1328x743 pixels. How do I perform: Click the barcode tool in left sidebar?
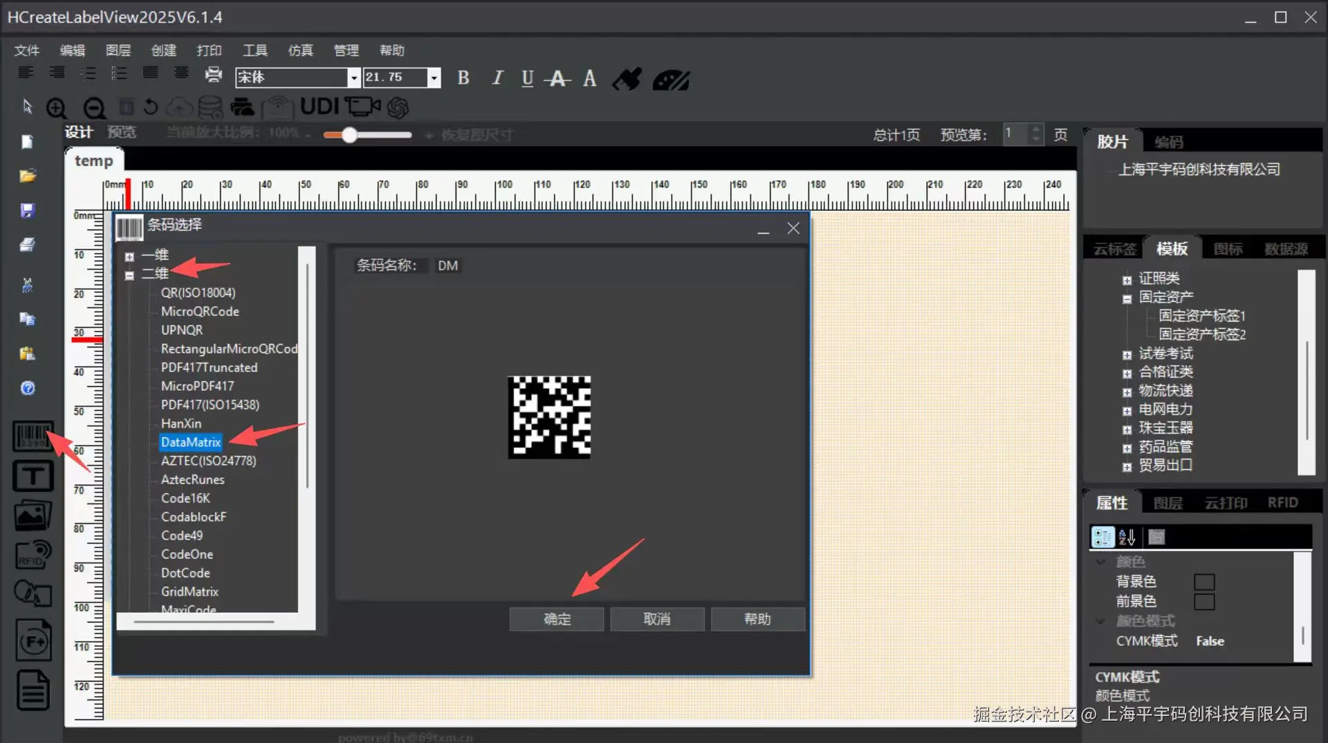pyautogui.click(x=32, y=436)
